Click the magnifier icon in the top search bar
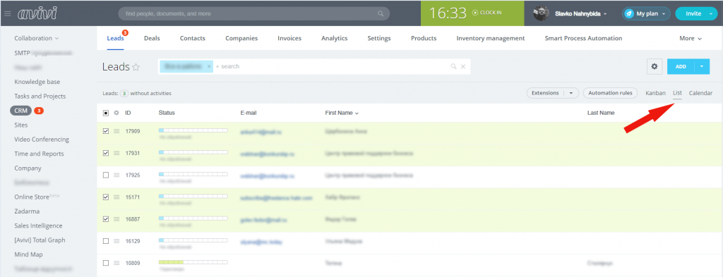723x277 pixels. coord(381,14)
